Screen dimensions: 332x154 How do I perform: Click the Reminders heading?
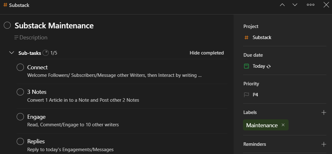(x=255, y=144)
